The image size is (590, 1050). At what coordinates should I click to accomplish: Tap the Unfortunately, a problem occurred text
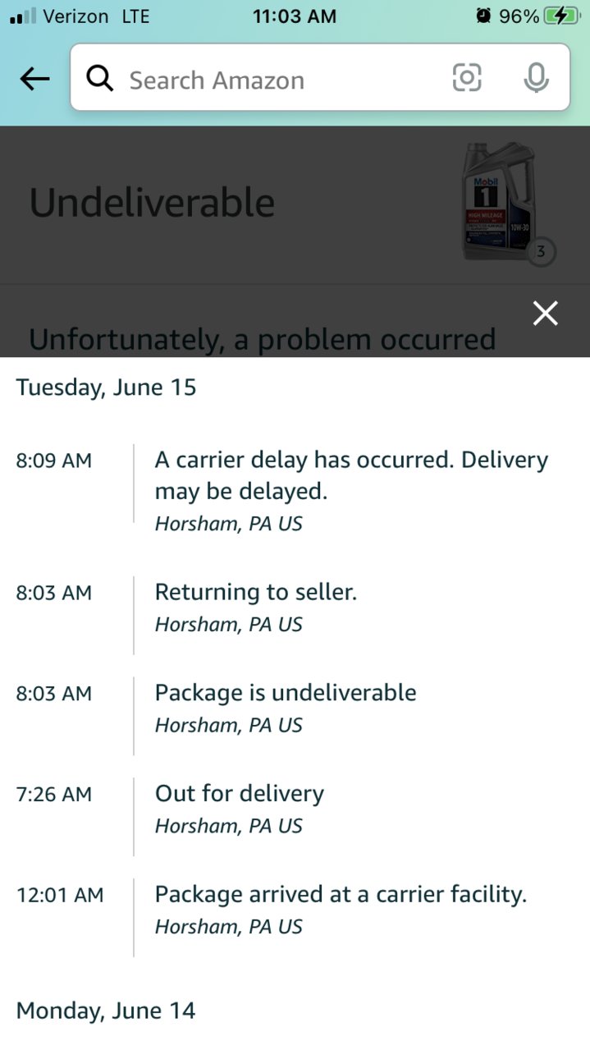pos(262,339)
